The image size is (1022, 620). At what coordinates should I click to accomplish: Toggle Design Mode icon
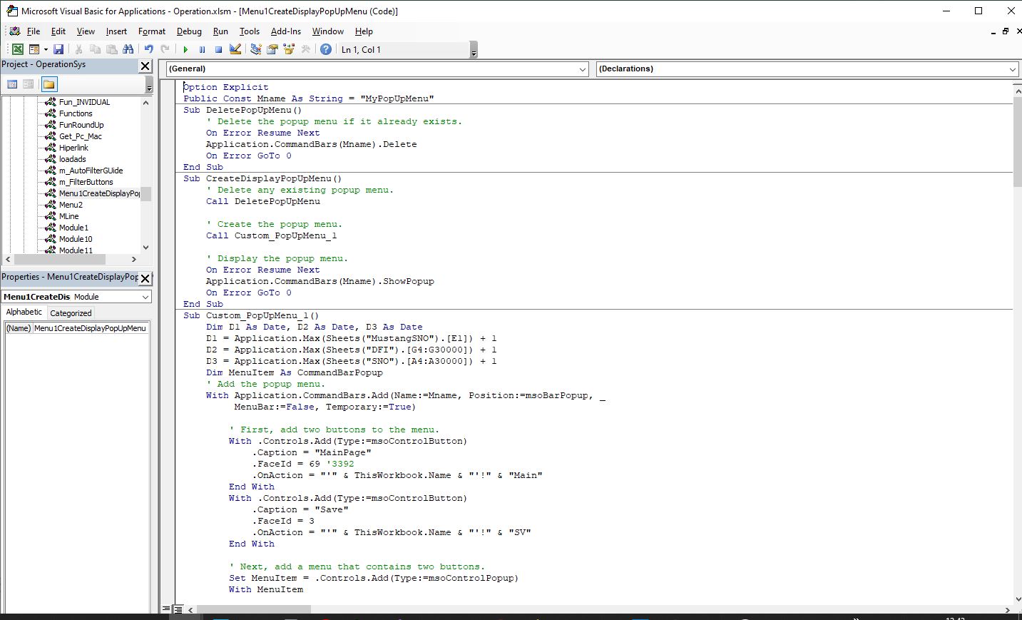coord(235,49)
